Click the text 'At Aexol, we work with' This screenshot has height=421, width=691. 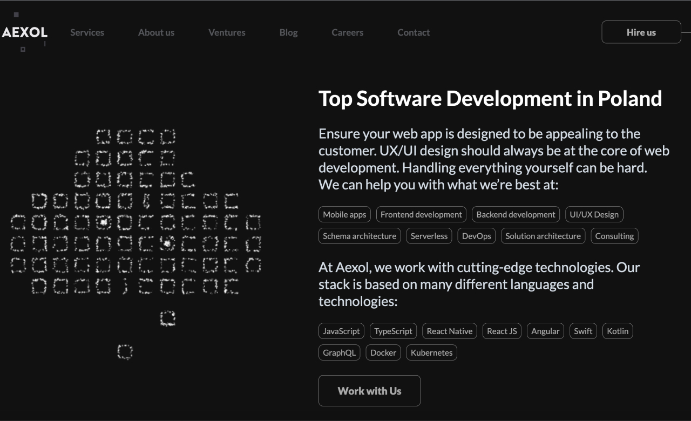(x=479, y=284)
